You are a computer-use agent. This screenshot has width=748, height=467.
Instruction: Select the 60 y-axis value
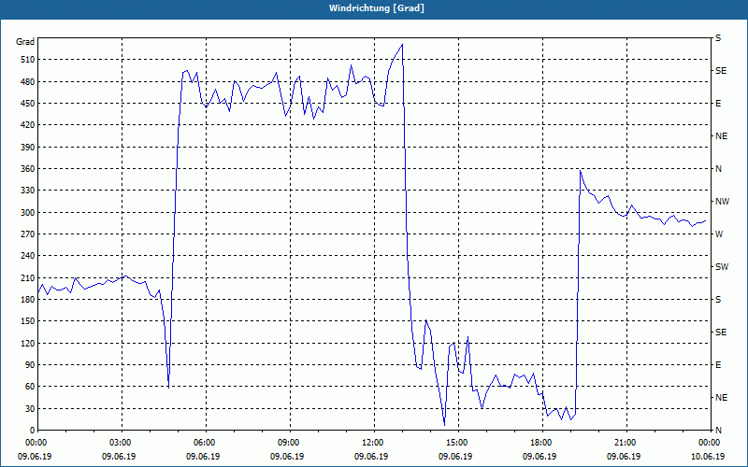click(x=30, y=387)
